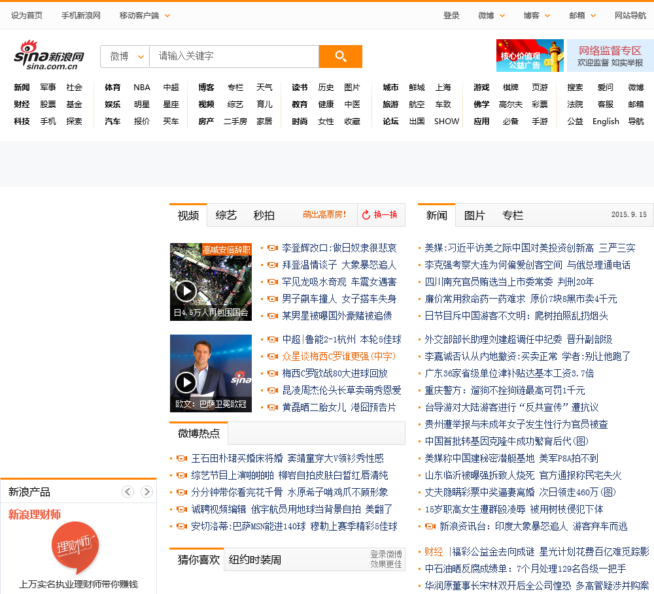Open the 微博热点 tab
Viewport: 654px width, 594px height.
tap(199, 433)
